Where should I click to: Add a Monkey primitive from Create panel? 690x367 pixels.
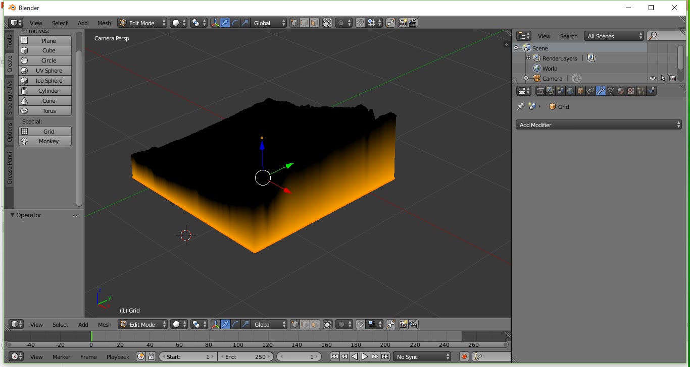pos(45,141)
